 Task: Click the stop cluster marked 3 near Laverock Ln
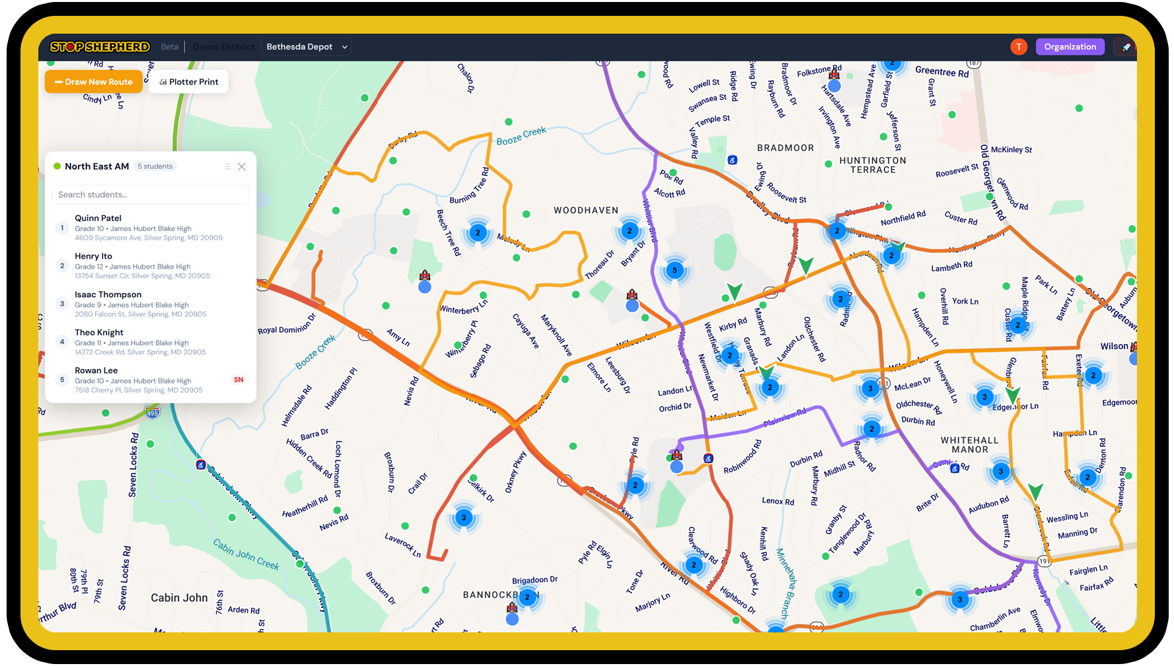(x=464, y=518)
